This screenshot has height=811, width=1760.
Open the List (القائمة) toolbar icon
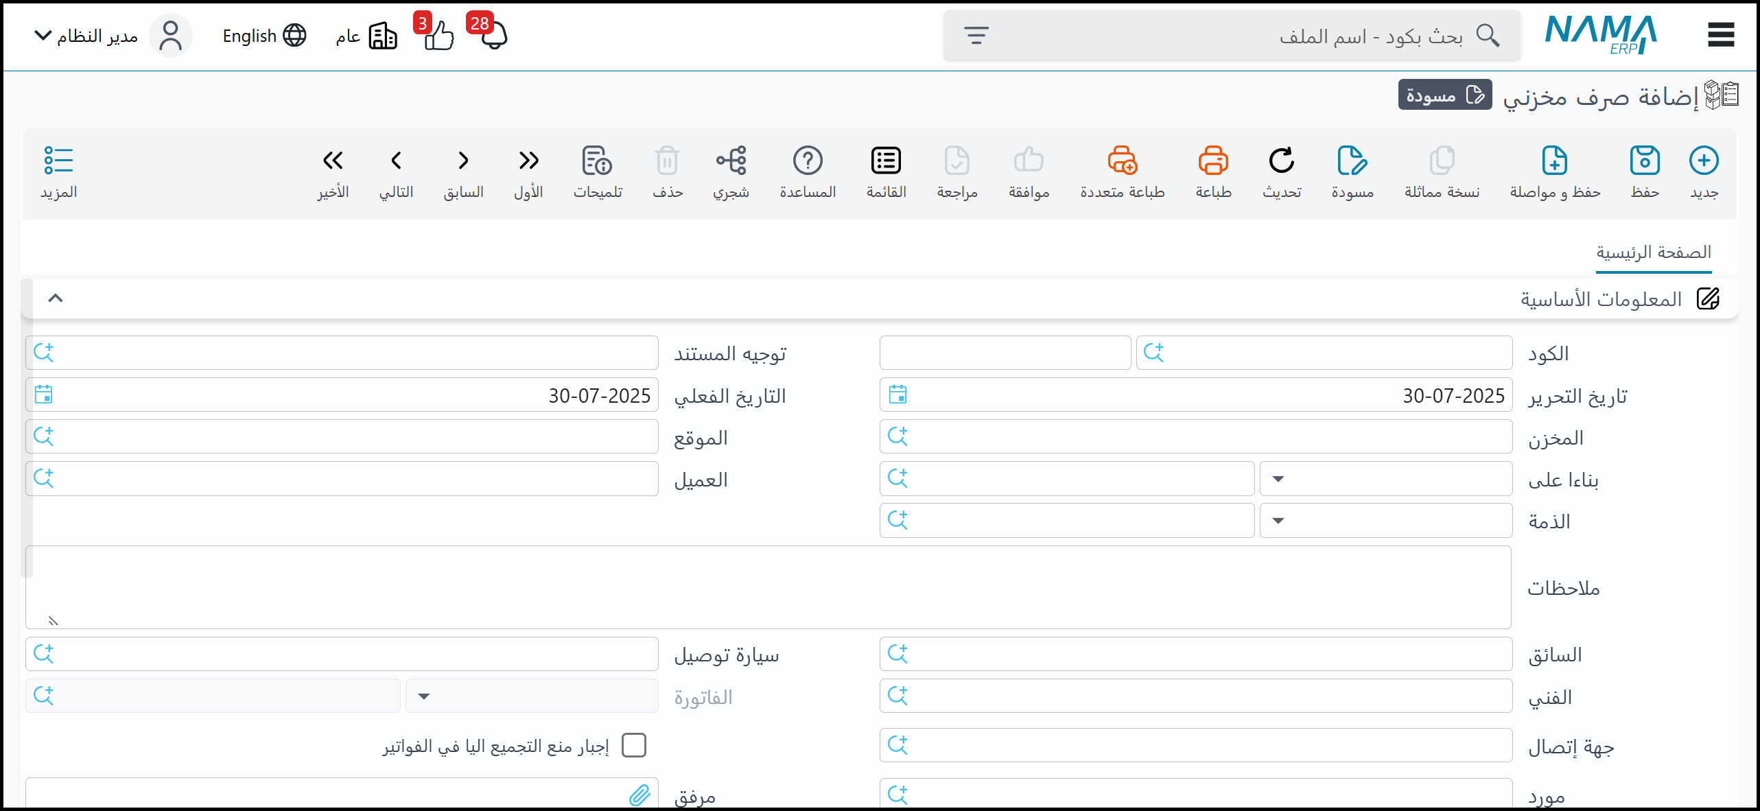886,161
